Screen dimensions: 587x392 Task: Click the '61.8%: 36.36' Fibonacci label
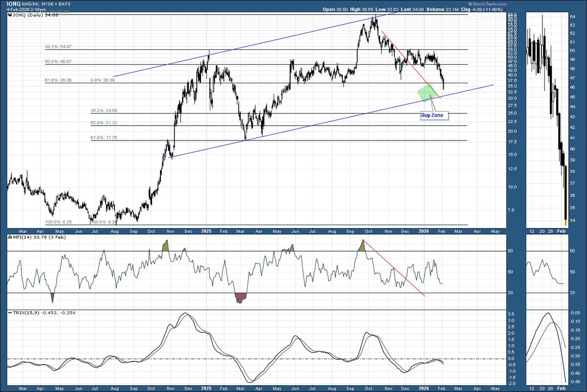pos(58,80)
